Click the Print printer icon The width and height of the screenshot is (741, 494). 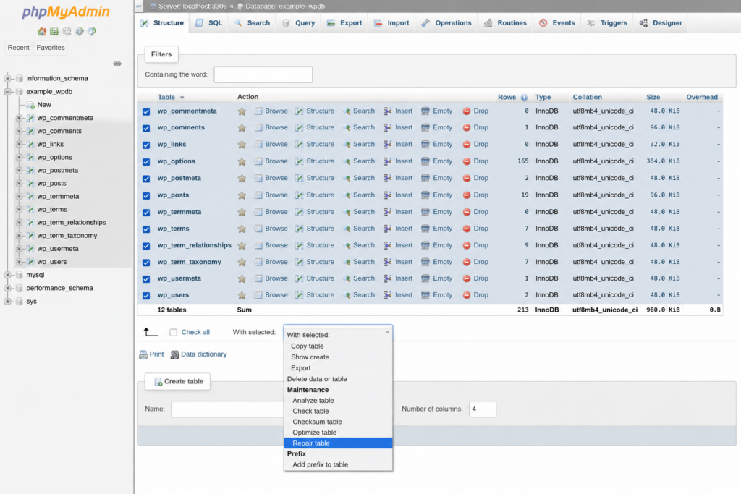[x=143, y=354]
